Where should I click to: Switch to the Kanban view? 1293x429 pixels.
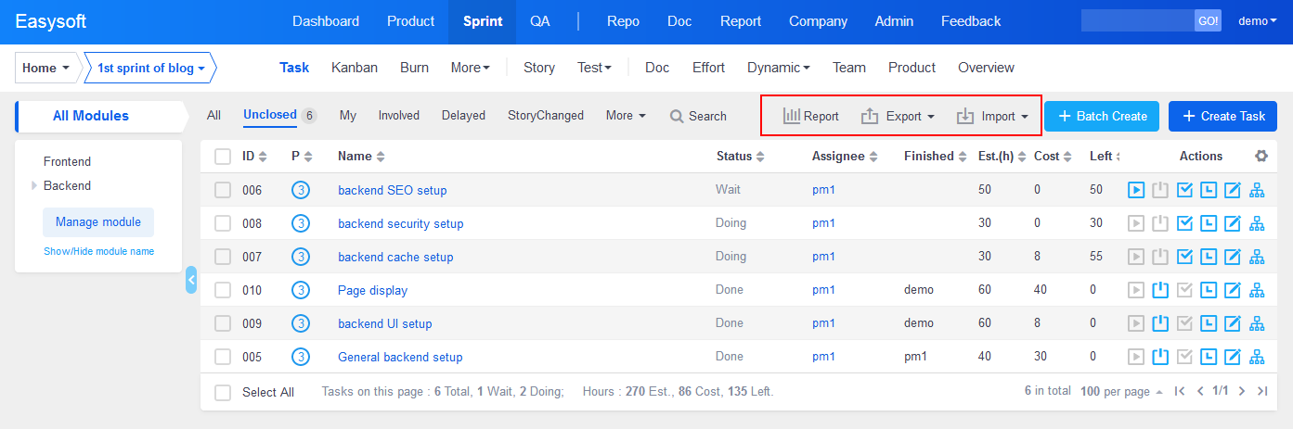[x=355, y=68]
